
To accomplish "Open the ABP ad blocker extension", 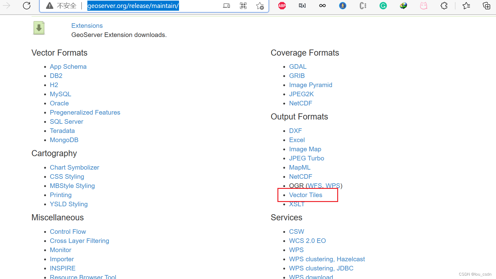I will [282, 6].
